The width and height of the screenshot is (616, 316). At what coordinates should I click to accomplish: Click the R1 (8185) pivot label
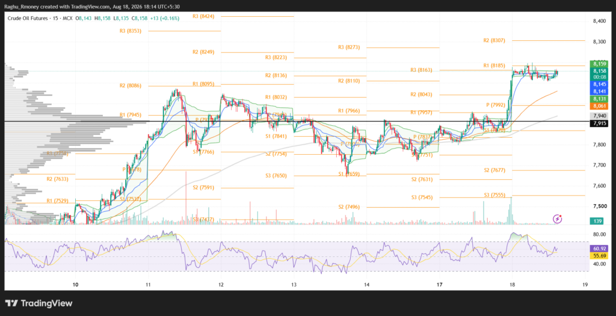pos(494,66)
